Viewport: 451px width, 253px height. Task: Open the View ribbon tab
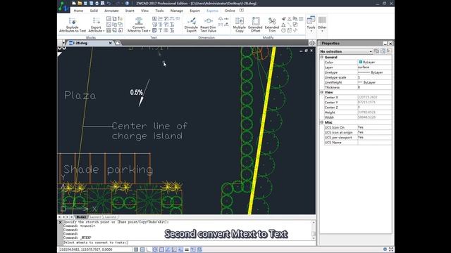tap(144, 11)
